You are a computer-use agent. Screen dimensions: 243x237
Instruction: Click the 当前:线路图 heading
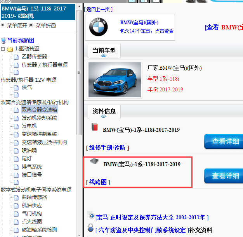coord(21,41)
